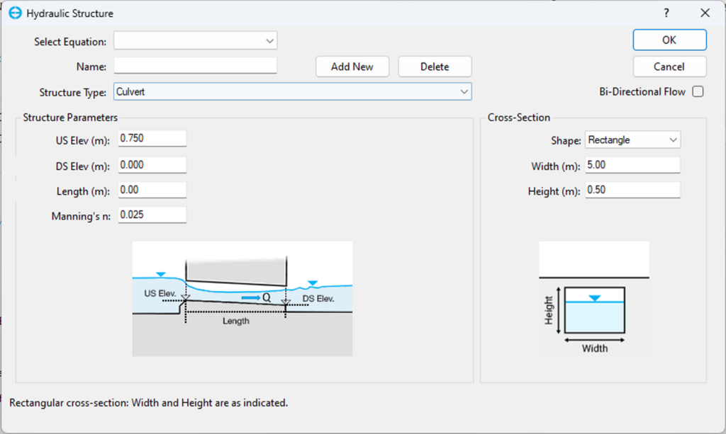Image resolution: width=726 pixels, height=434 pixels.
Task: Click into the Name text field
Action: 195,67
